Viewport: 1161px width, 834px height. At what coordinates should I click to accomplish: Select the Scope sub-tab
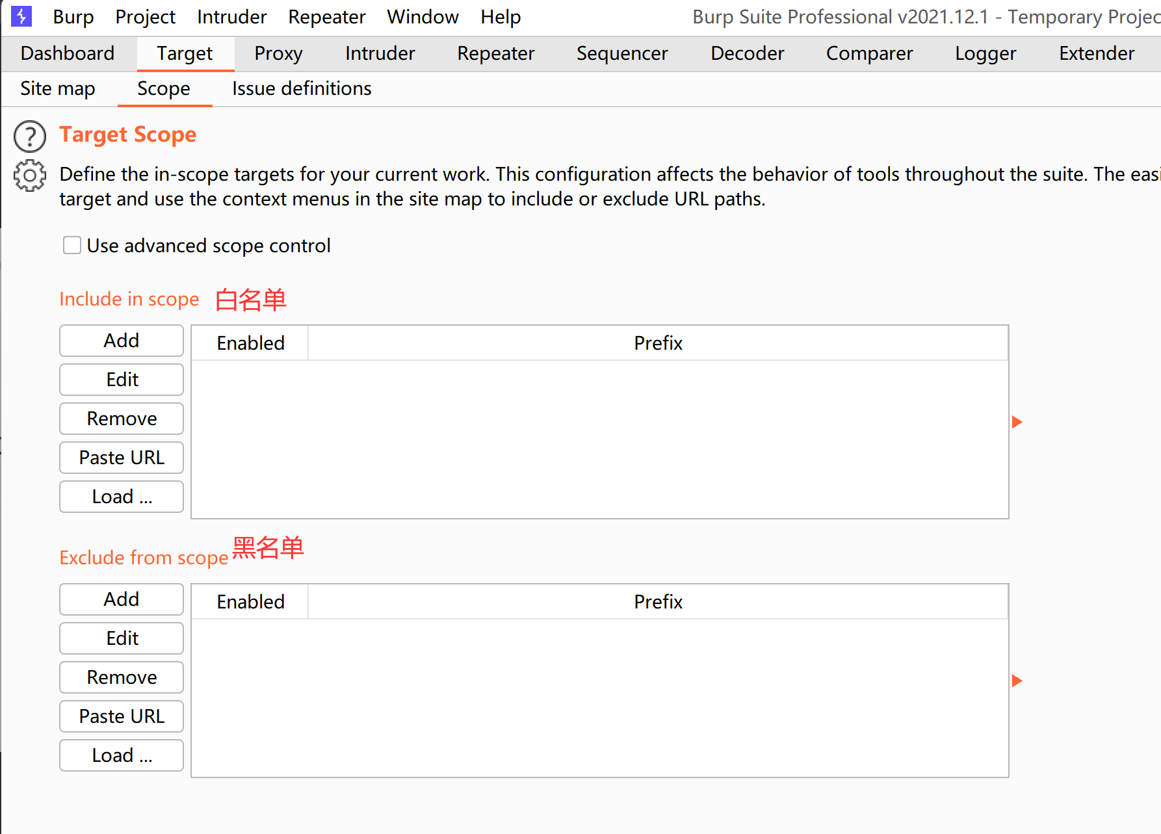click(164, 88)
